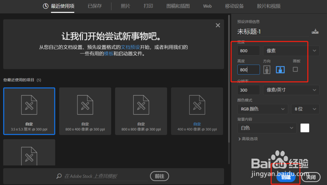Switch to the 已保存 saved tab
The height and width of the screenshot is (185, 327).
pyautogui.click(x=95, y=6)
